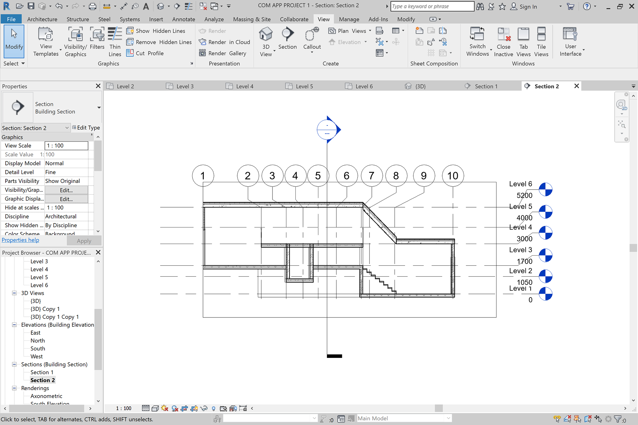The width and height of the screenshot is (638, 425).
Task: Click Remove Hidden Lines
Action: [x=159, y=42]
